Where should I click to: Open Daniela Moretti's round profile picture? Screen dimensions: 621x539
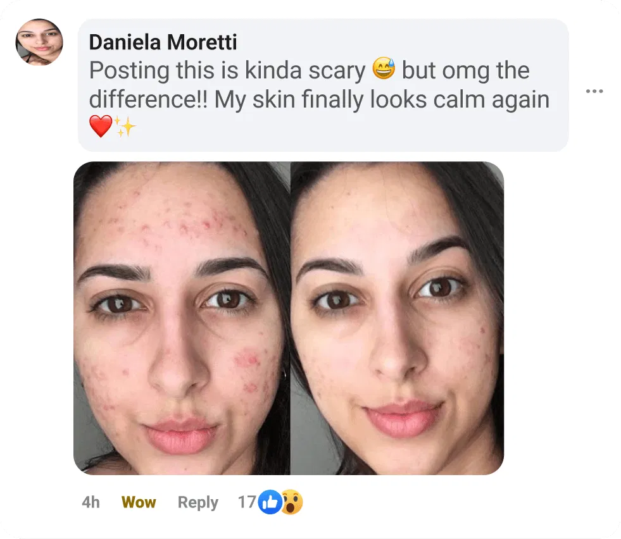point(39,42)
